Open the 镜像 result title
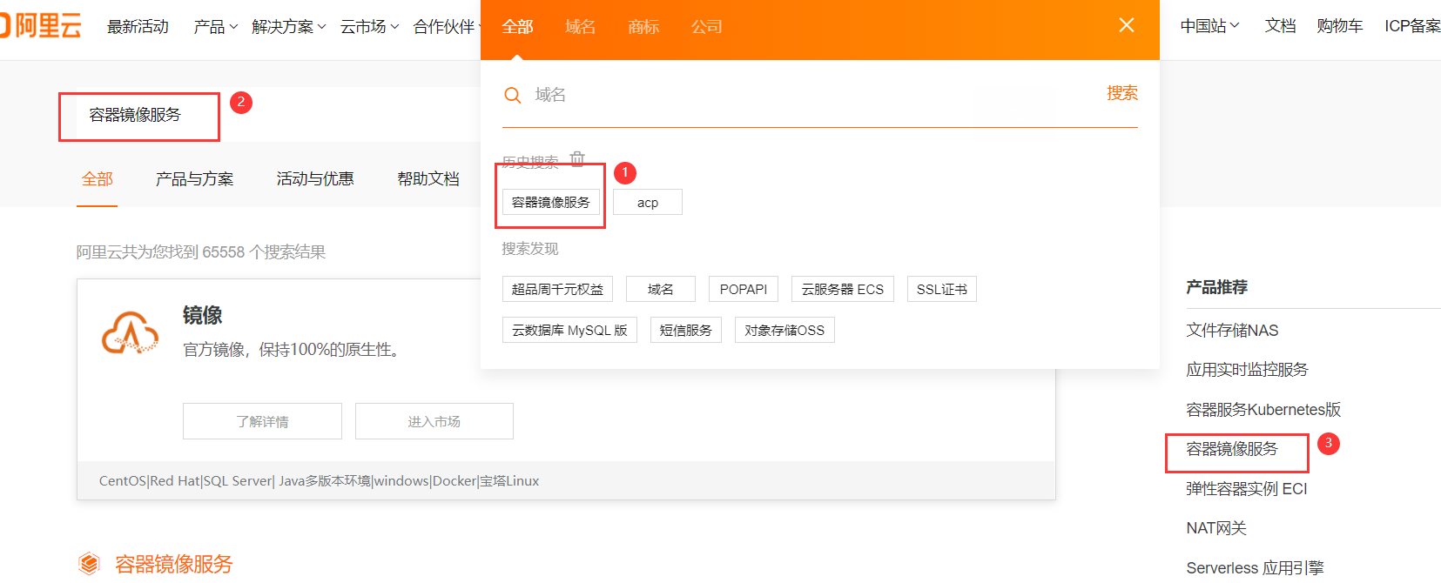1441x583 pixels. (202, 315)
